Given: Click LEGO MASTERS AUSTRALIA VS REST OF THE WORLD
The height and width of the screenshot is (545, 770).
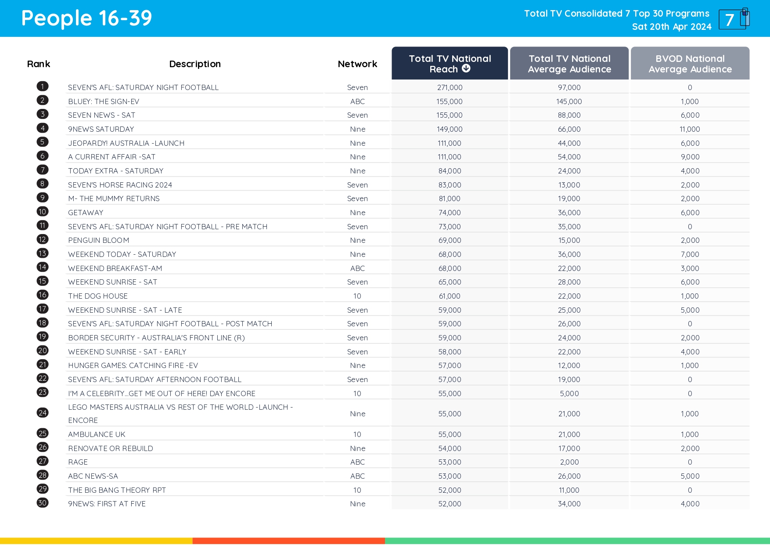Looking at the screenshot, I should (x=180, y=414).
